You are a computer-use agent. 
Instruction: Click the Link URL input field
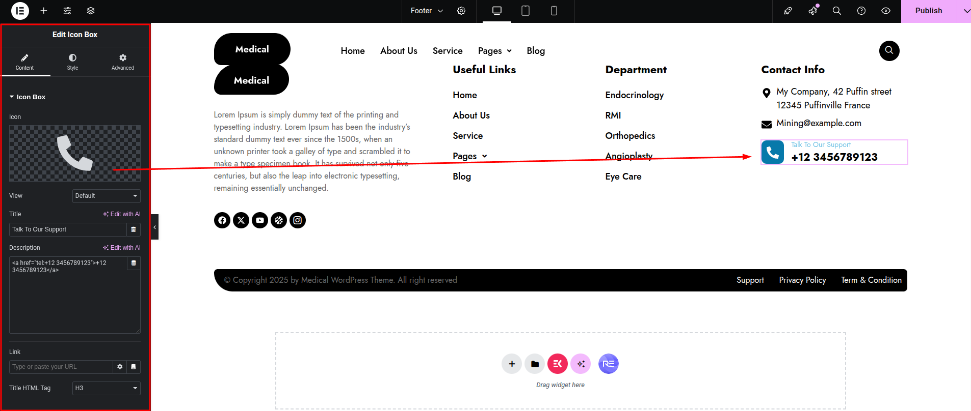(61, 367)
